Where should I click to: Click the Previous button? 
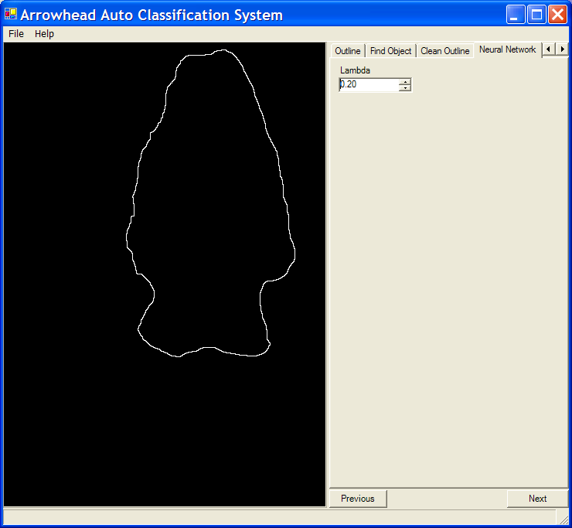[358, 499]
